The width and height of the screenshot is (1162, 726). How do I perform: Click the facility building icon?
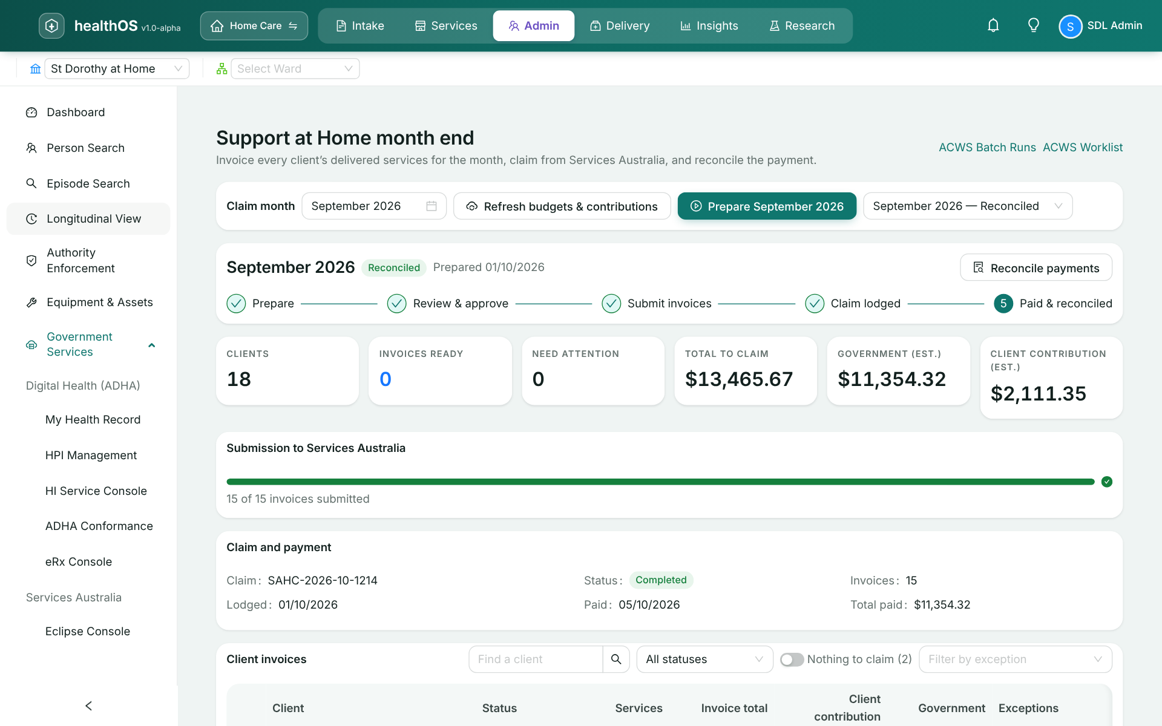coord(36,68)
